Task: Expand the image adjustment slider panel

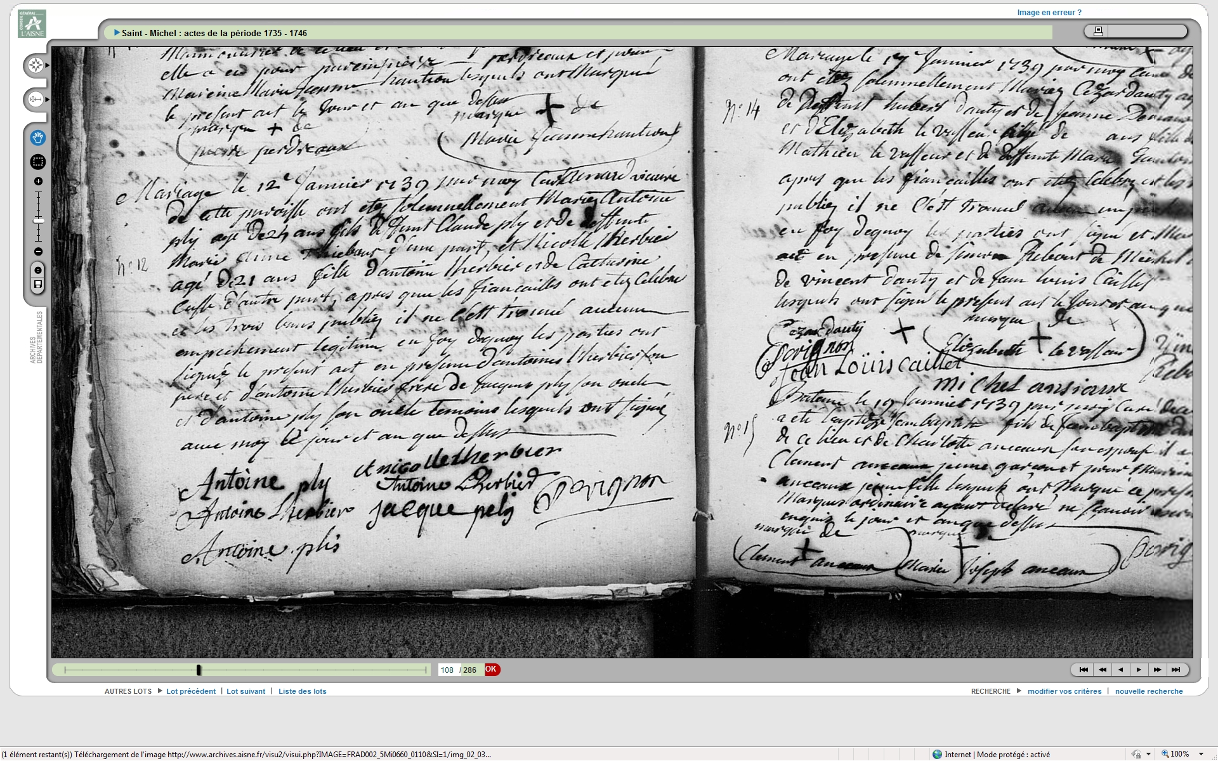Action: point(36,100)
